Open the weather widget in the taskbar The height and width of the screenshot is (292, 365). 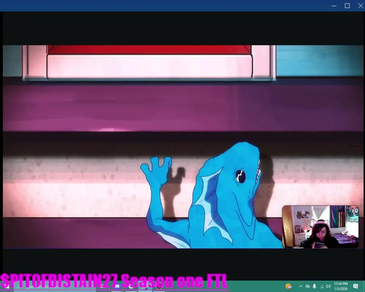(x=288, y=286)
